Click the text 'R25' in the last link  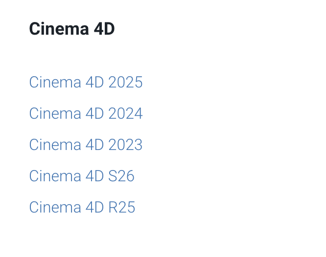coord(122,207)
